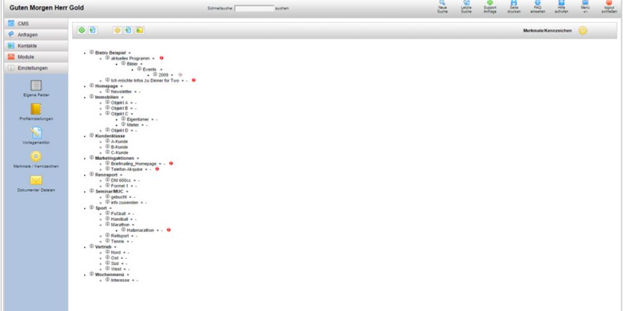The height and width of the screenshot is (311, 623).
Task: Focus the Schnellsuche input field
Action: pos(254,9)
